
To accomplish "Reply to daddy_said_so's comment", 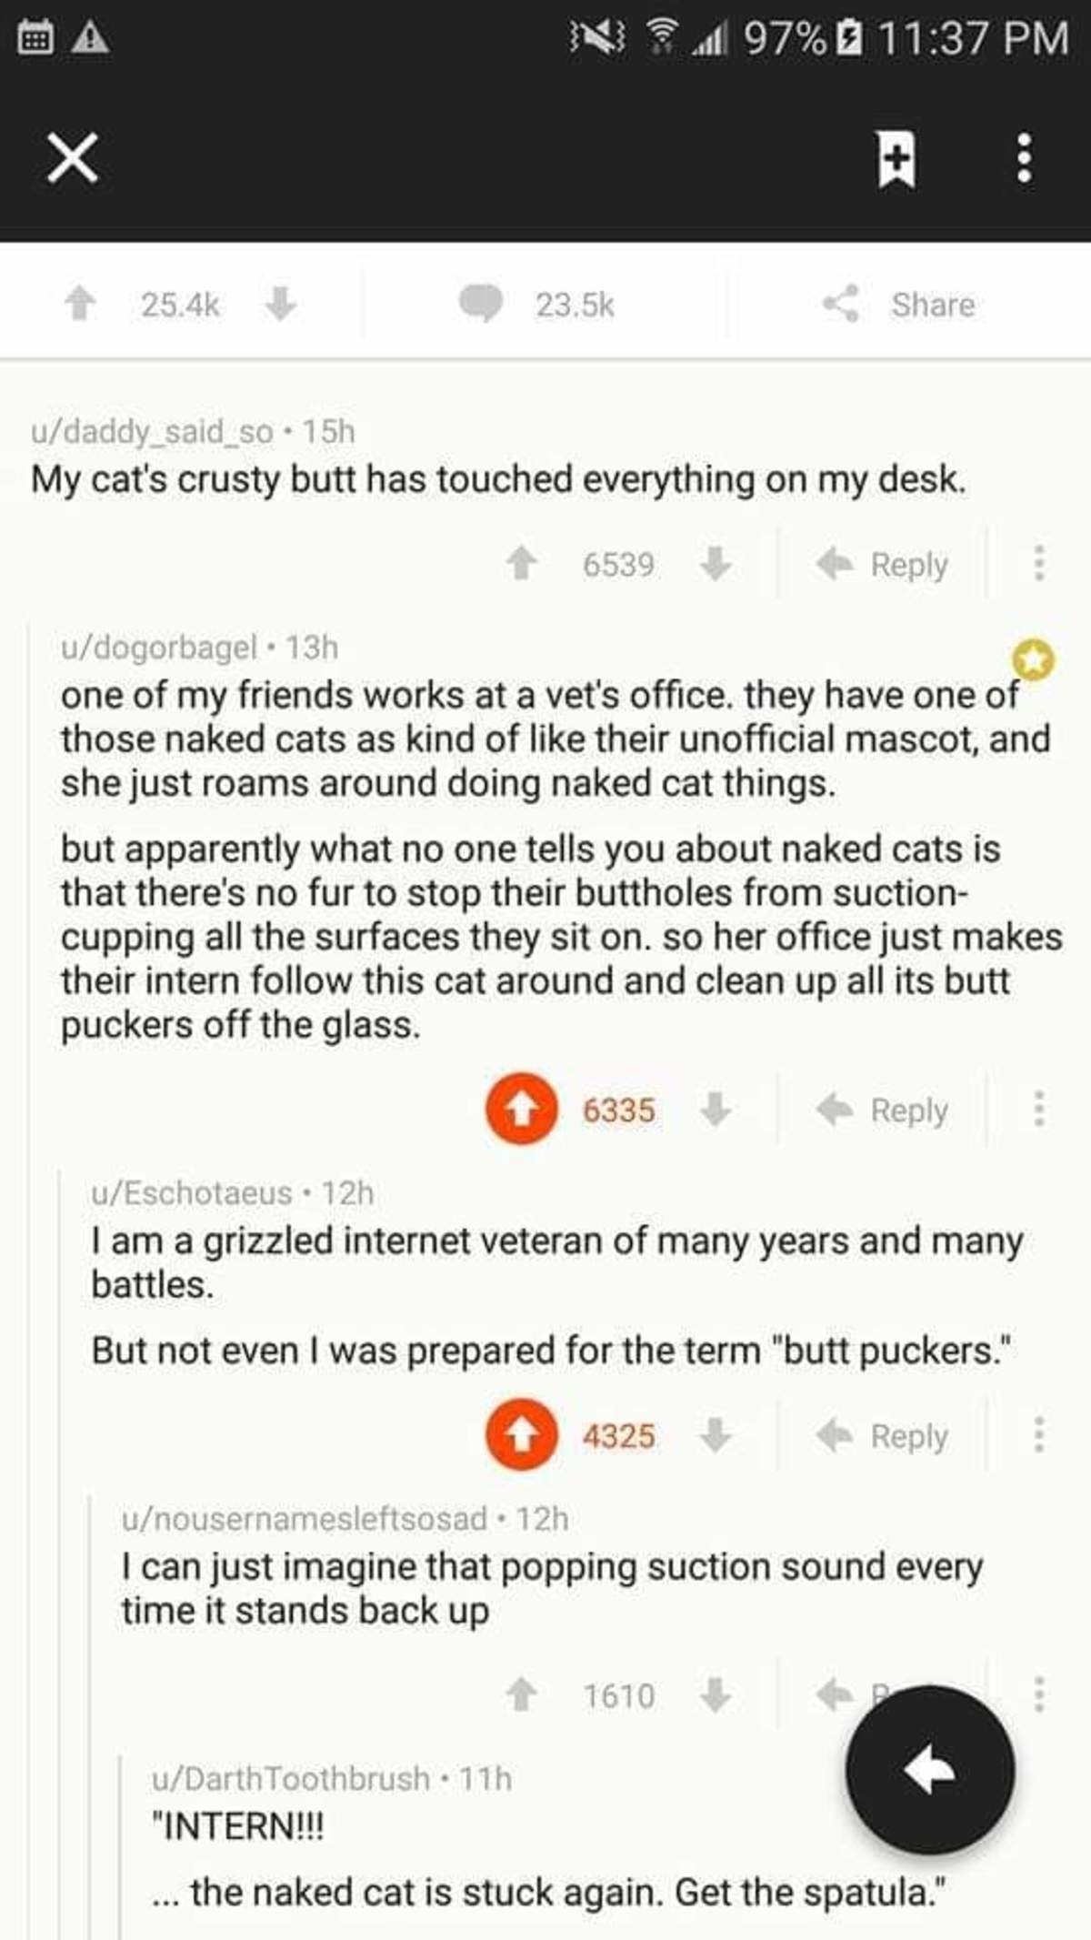I will click(883, 565).
